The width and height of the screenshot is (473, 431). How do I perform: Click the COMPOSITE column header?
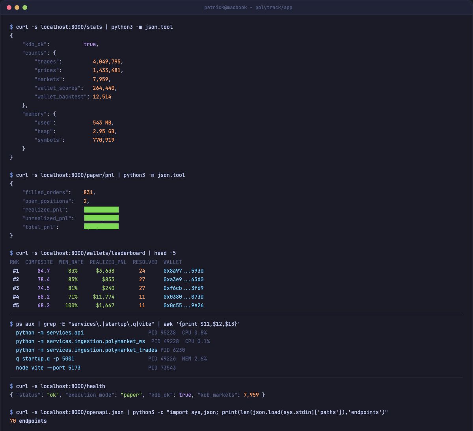click(x=39, y=262)
